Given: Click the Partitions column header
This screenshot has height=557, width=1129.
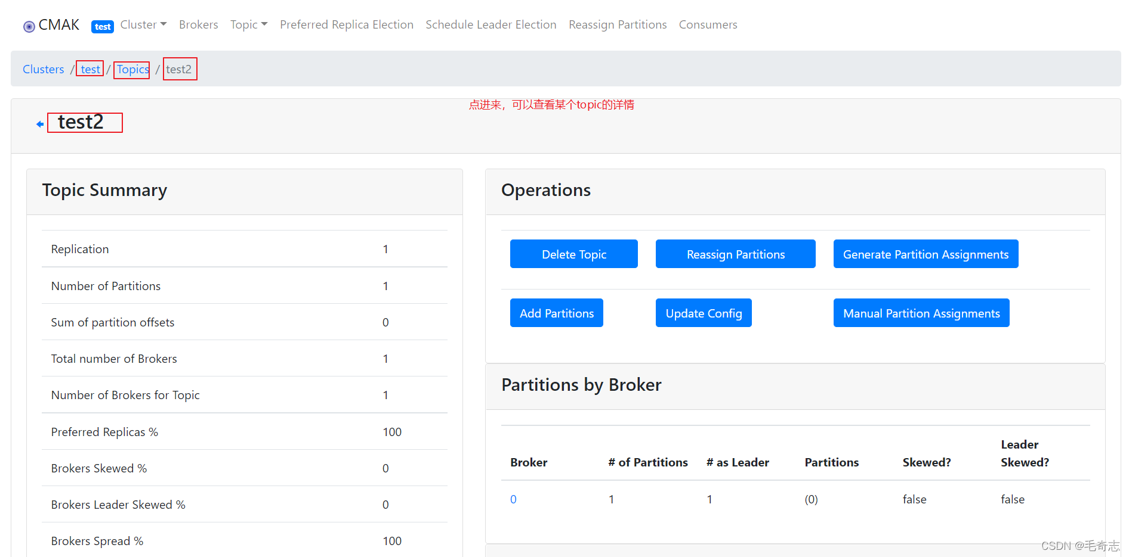Looking at the screenshot, I should pyautogui.click(x=832, y=462).
